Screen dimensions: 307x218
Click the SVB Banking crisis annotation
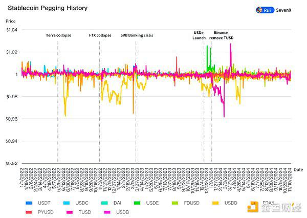(x=137, y=35)
